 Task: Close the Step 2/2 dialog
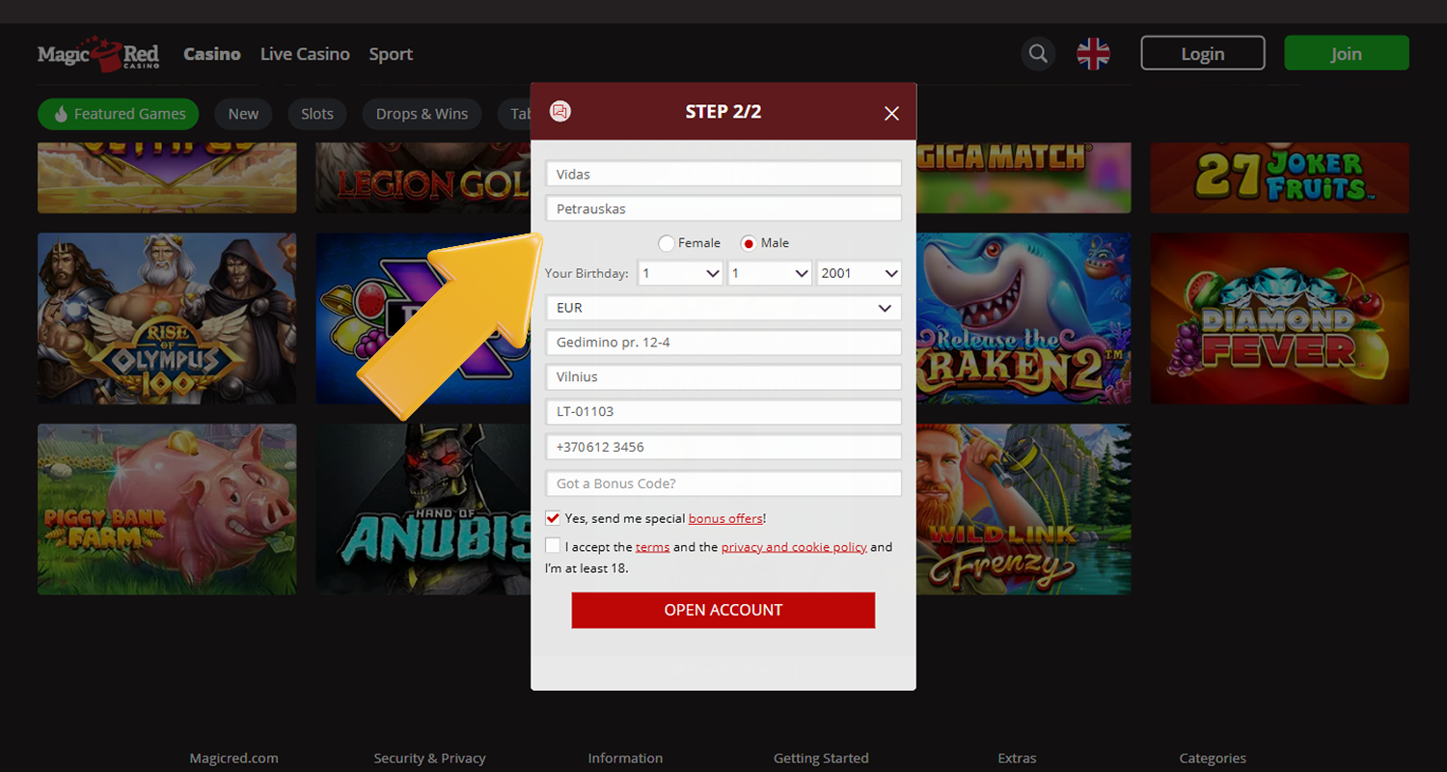[x=891, y=113]
